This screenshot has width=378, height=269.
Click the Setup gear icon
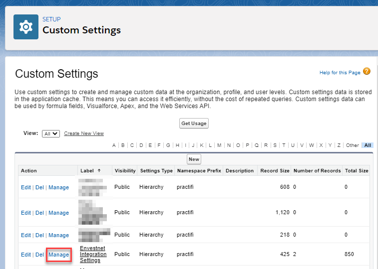click(26, 27)
